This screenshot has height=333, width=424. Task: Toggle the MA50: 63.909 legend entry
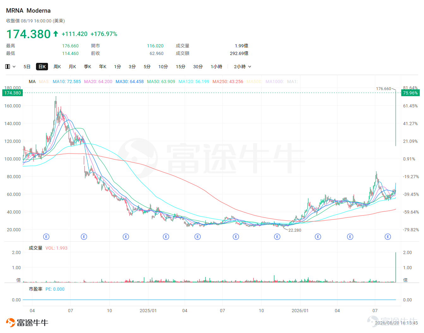pyautogui.click(x=161, y=82)
